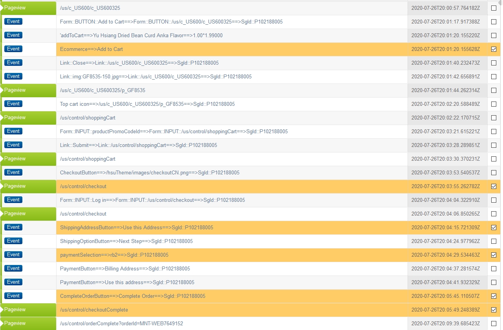Click Event badge next to Link::Close
Screen dimensions: 503x330
click(x=13, y=63)
